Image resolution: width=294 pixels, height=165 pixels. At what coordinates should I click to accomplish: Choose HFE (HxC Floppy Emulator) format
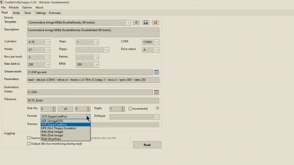pyautogui.click(x=65, y=128)
